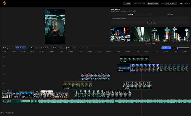Click the Scroll for more text

click(x=151, y=43)
